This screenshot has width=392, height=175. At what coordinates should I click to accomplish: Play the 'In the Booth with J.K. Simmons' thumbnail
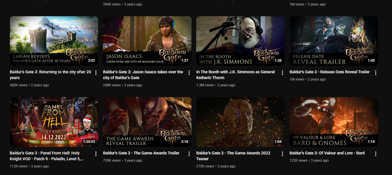(x=241, y=41)
